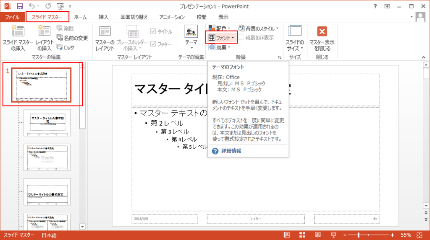Click the slide editor scroll-down arrow
The width and height of the screenshot is (430, 240).
(x=426, y=206)
